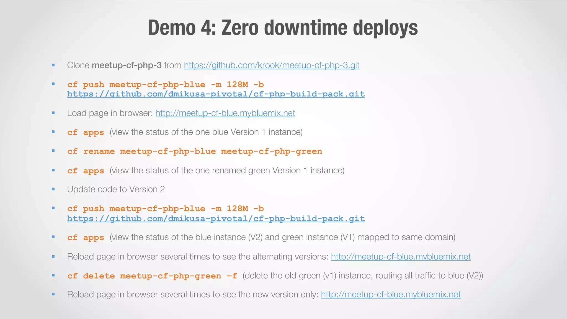
Task: Click 'cf apps' beside 'renamed green Version 1 instance'
Action: pyautogui.click(x=86, y=171)
